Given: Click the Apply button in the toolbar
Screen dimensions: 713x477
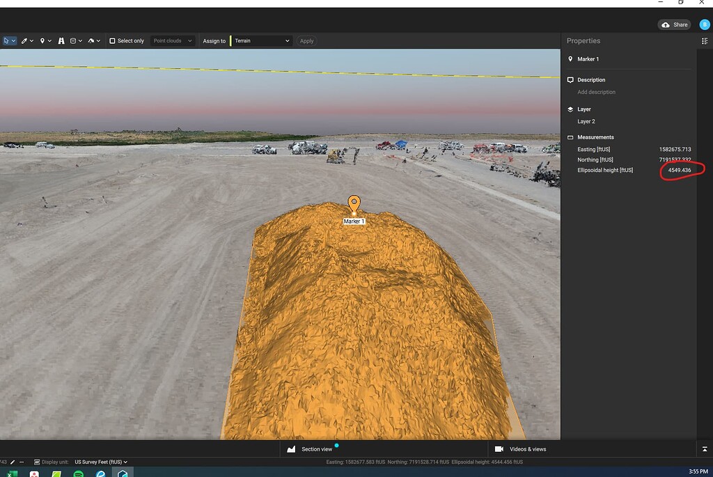Looking at the screenshot, I should click(306, 40).
